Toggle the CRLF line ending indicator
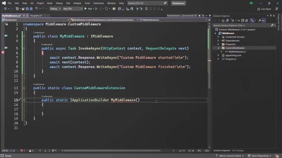This screenshot has width=282, height=158. click(x=207, y=151)
